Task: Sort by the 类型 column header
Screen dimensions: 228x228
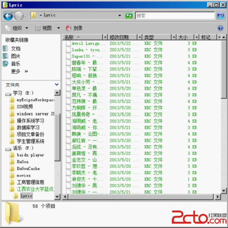Action: pos(157,37)
